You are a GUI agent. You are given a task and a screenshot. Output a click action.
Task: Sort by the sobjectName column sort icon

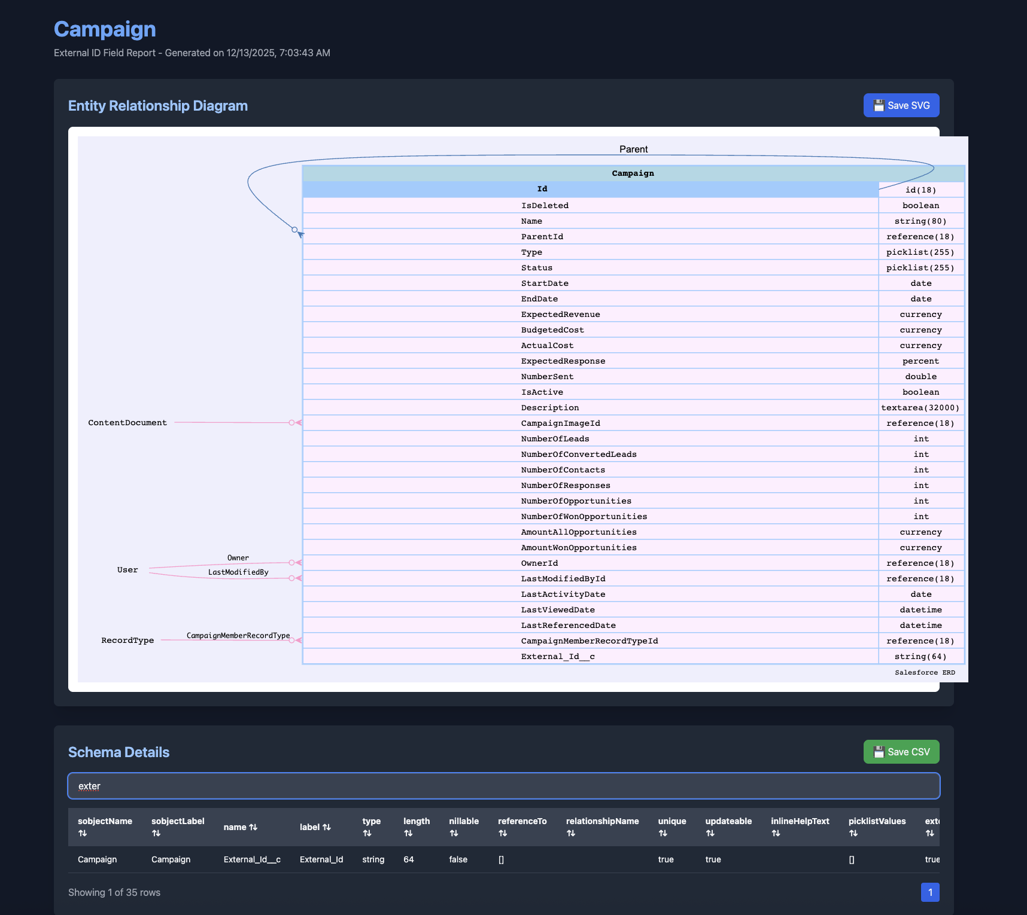click(x=83, y=833)
